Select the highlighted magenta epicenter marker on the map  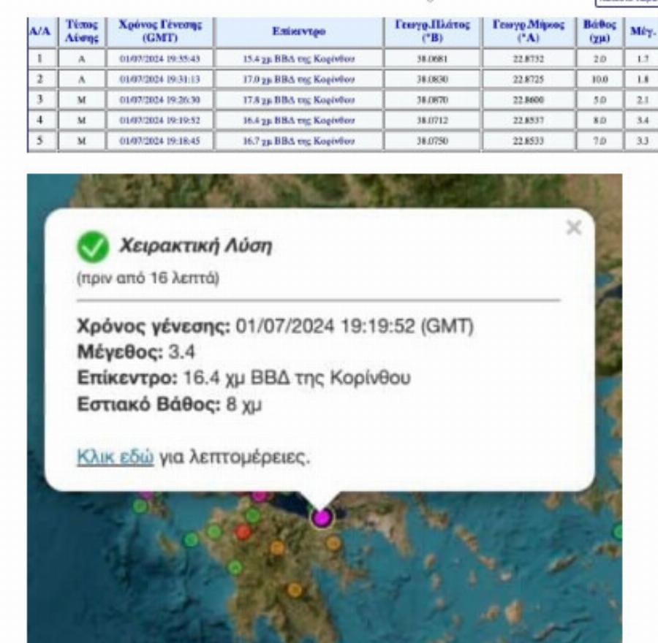click(322, 517)
